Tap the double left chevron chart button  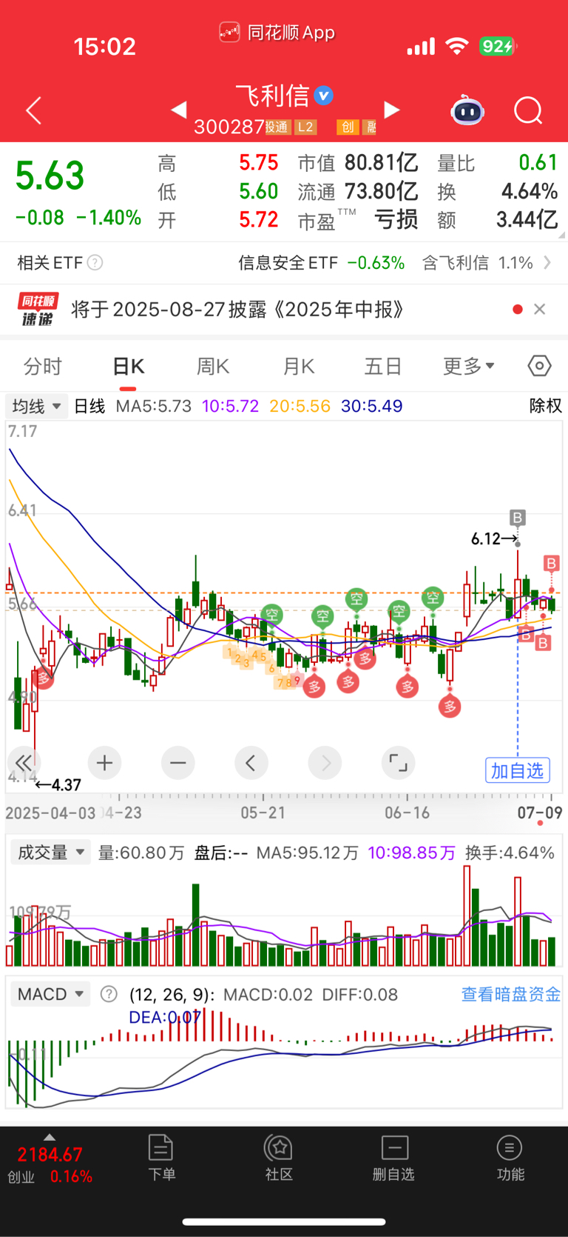24,762
